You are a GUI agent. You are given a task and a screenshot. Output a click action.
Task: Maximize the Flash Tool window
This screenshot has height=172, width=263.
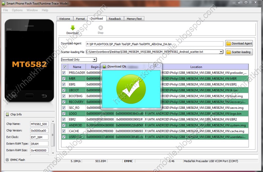pyautogui.click(x=246, y=2)
